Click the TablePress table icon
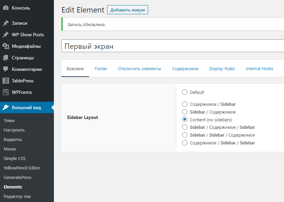 point(6,81)
